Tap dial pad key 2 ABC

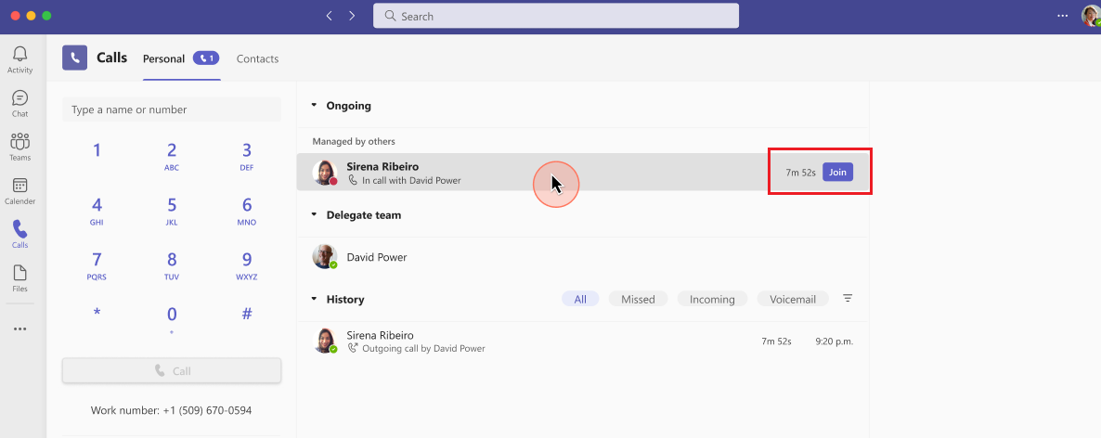pos(172,157)
